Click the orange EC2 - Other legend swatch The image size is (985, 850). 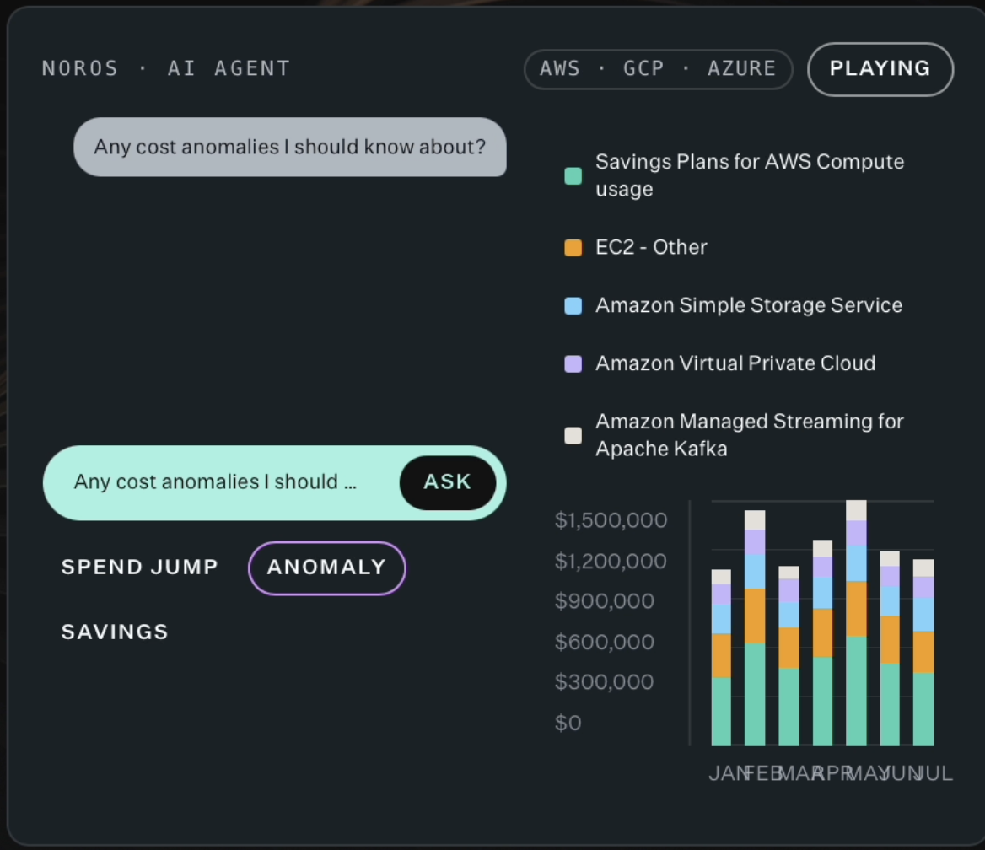(573, 248)
